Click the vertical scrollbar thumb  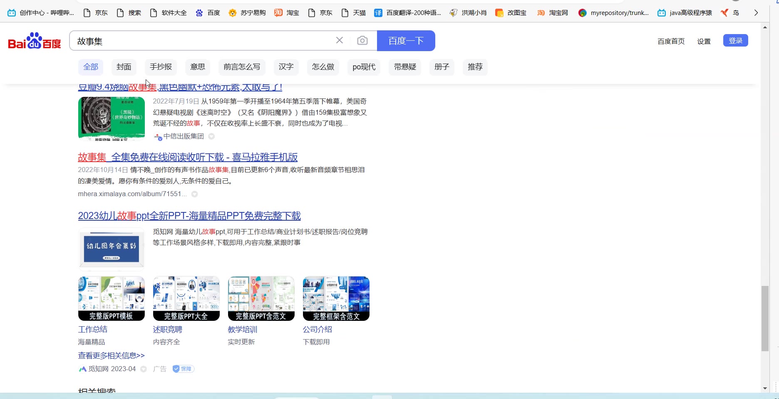(765, 318)
